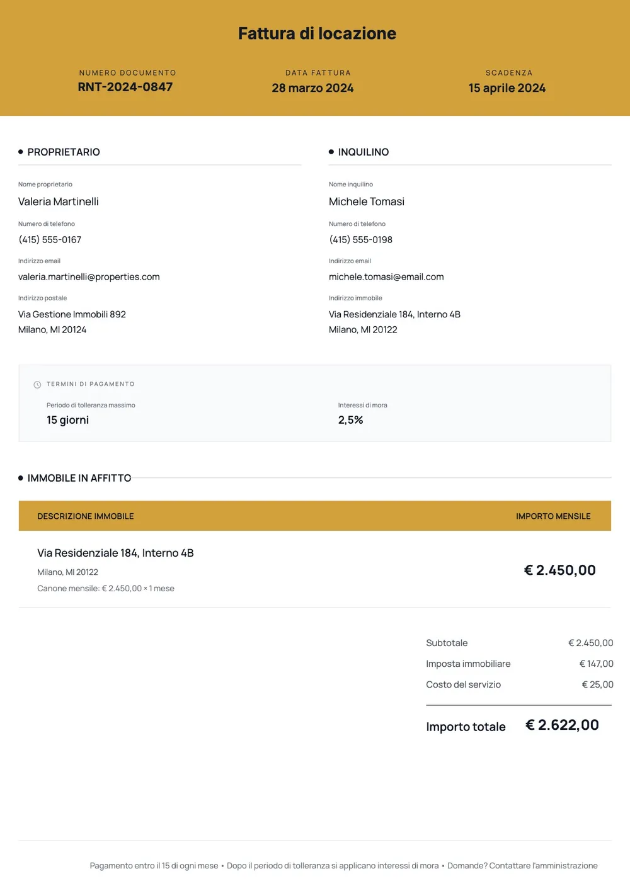The height and width of the screenshot is (891, 630).
Task: Click tenant email michele.tomasi@email.com
Action: coord(386,277)
